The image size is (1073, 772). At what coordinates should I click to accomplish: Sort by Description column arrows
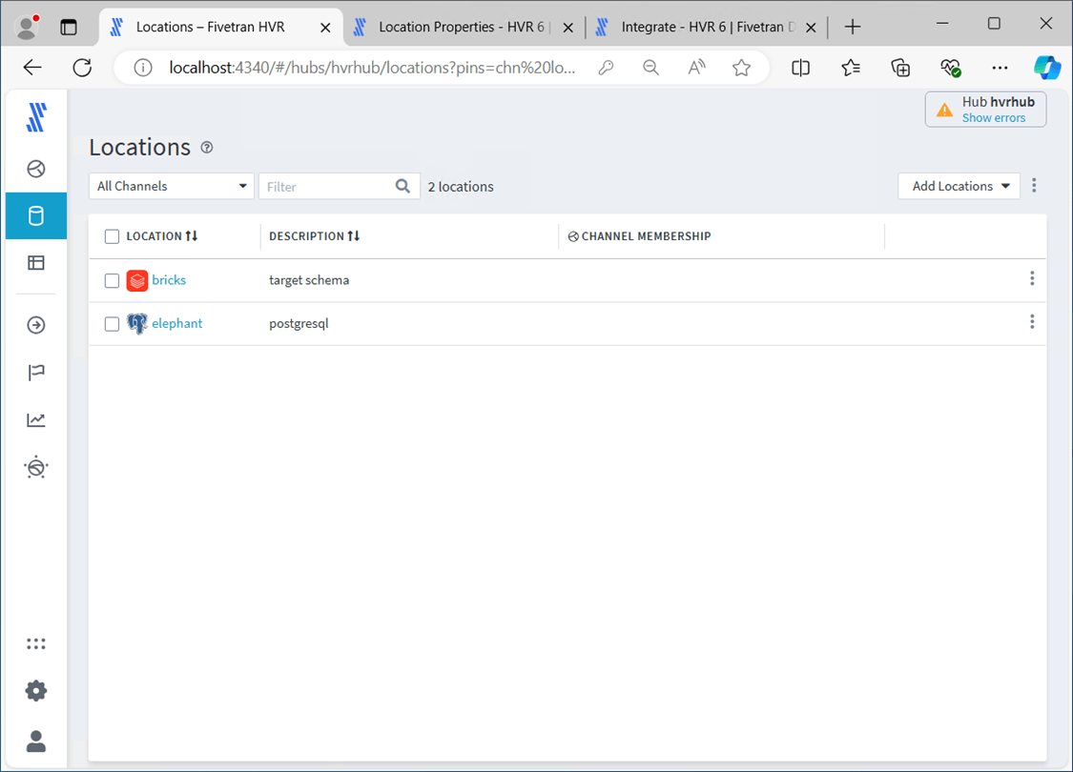354,236
